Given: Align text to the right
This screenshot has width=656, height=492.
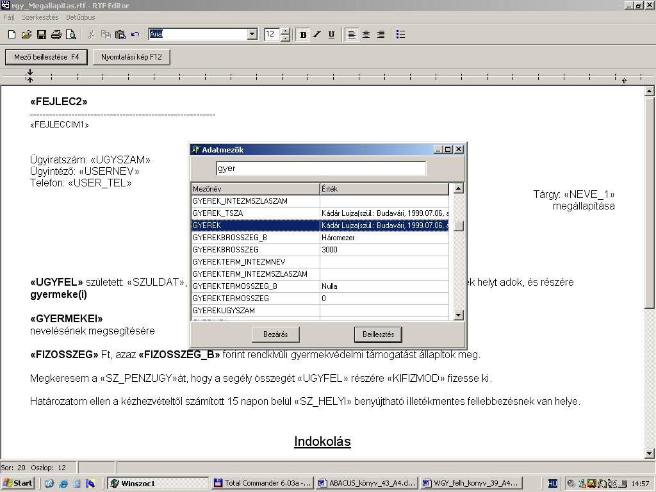Looking at the screenshot, I should tap(381, 35).
